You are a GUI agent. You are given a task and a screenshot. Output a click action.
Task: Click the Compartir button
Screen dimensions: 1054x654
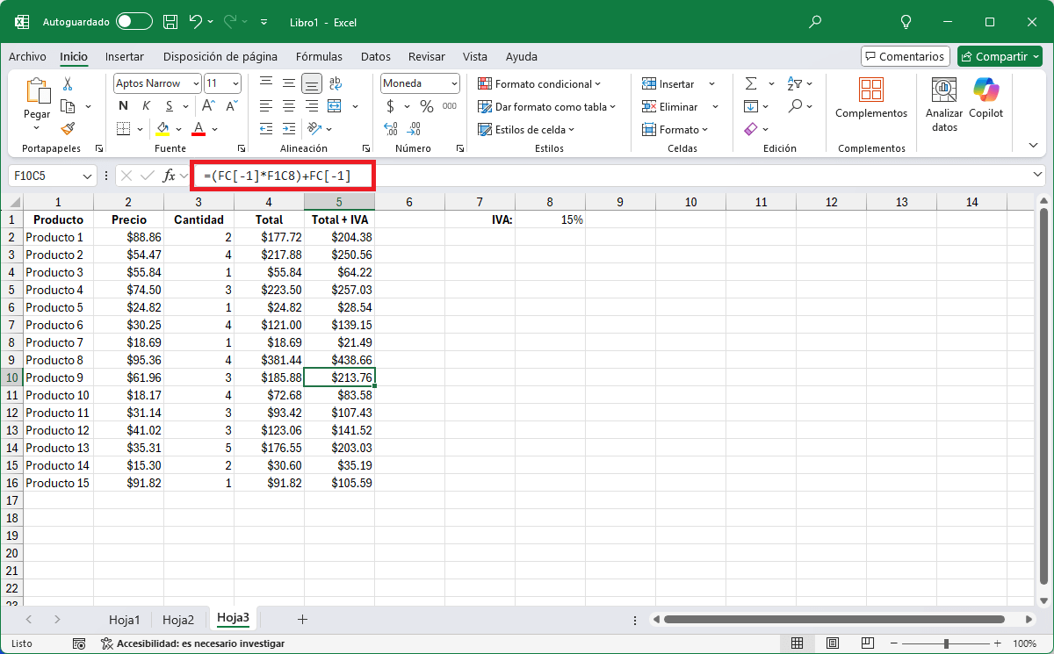pos(1000,56)
